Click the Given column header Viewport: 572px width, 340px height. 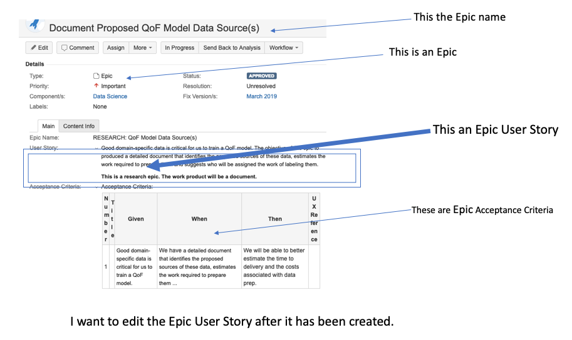[x=136, y=219]
